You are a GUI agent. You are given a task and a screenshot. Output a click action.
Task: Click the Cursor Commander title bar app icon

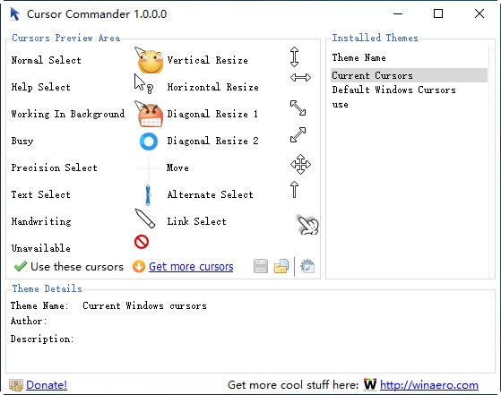(x=14, y=14)
